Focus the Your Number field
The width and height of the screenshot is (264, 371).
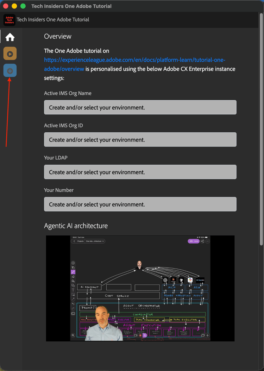(140, 204)
